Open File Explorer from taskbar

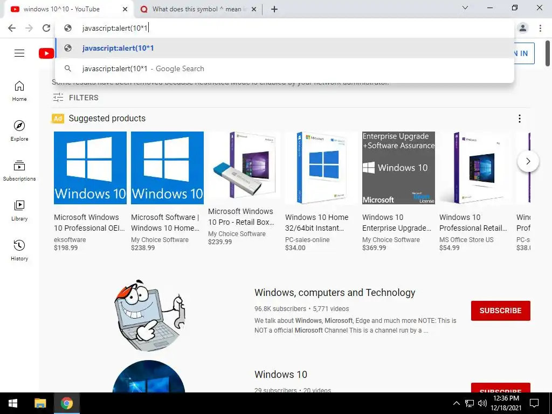click(40, 403)
